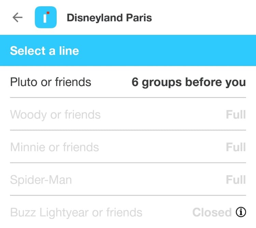This screenshot has height=228, width=256.
Task: Click the 'Woody or friends' label text
Action: click(55, 114)
